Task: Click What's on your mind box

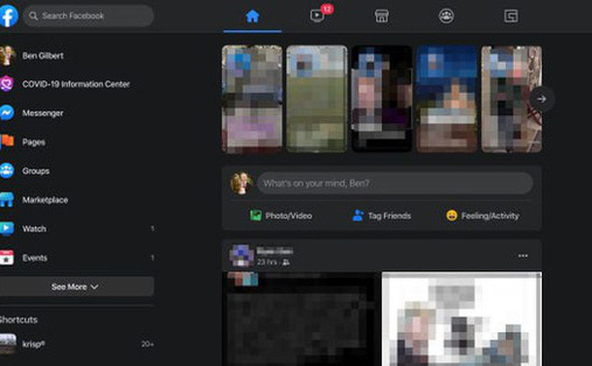Action: pos(395,183)
